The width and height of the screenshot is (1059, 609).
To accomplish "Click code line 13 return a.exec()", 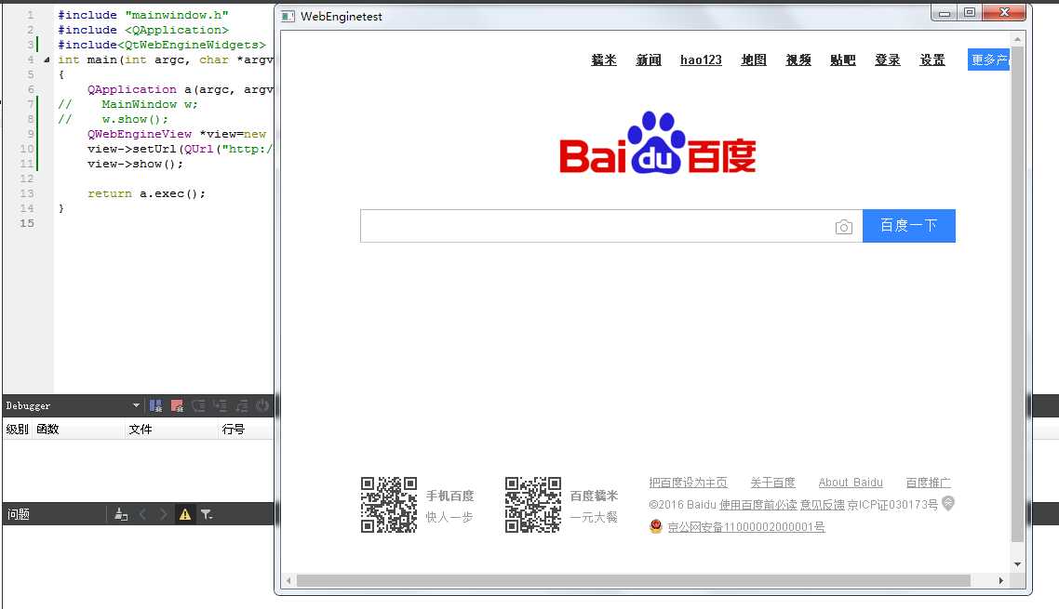I will [x=146, y=193].
